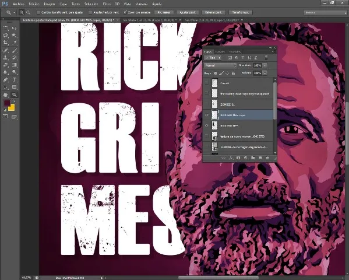The height and width of the screenshot is (280, 349).
Task: Select the Dodge tool
Action: click(x=14, y=72)
